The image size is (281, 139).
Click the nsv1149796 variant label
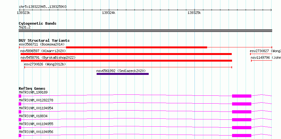266,57
